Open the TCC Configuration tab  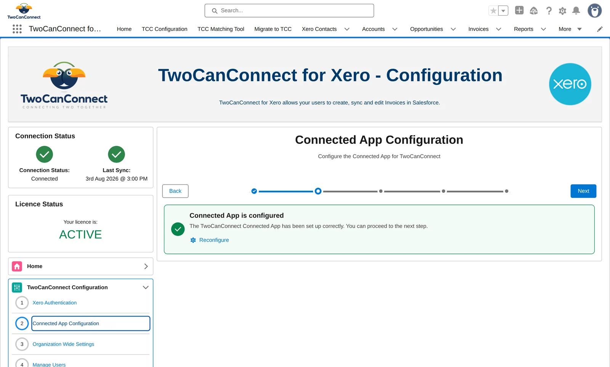pyautogui.click(x=164, y=29)
